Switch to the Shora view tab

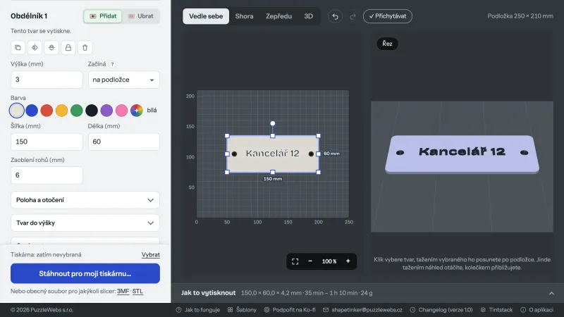(244, 16)
